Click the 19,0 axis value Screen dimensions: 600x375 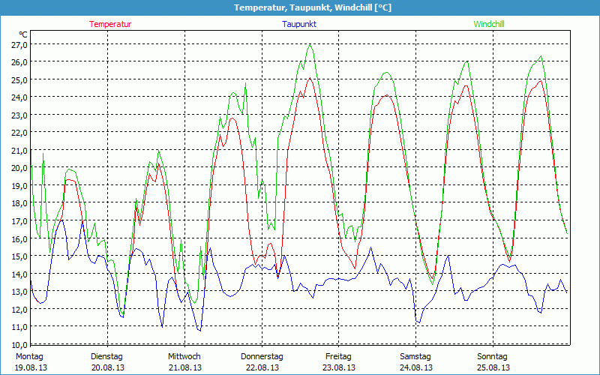19,185
